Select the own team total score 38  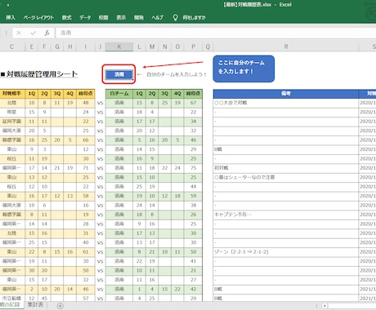(x=193, y=206)
